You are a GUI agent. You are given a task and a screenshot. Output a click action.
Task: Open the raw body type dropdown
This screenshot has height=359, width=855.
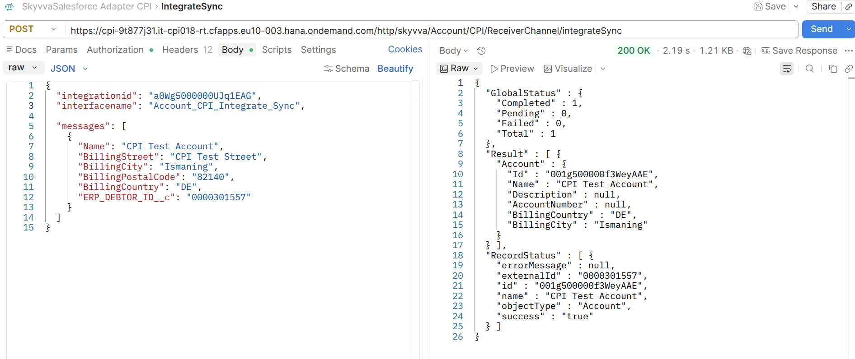coord(23,68)
